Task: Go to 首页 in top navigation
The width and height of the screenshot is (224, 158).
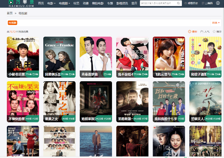Action: [x=41, y=3]
